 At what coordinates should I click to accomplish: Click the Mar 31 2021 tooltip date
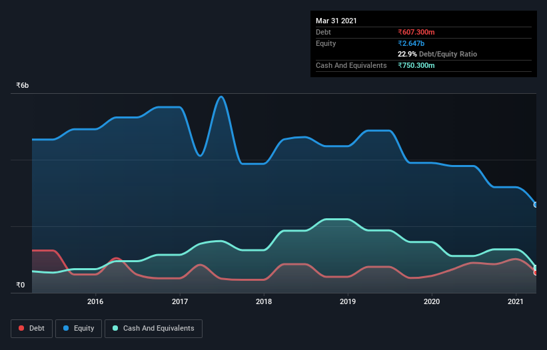[x=336, y=21]
